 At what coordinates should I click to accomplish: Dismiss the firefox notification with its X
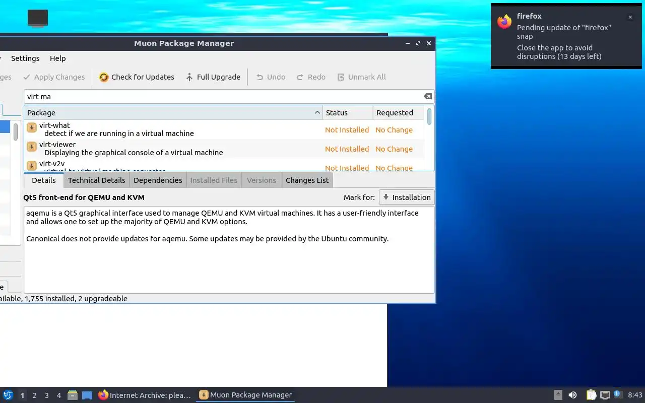coord(630,17)
